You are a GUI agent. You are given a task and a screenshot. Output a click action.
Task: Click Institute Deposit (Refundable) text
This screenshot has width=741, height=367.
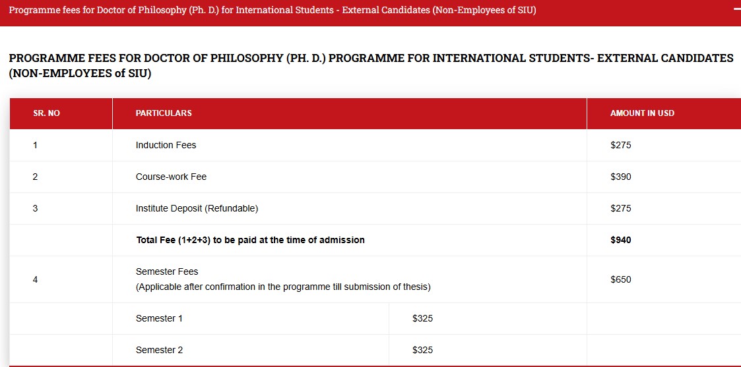(197, 208)
